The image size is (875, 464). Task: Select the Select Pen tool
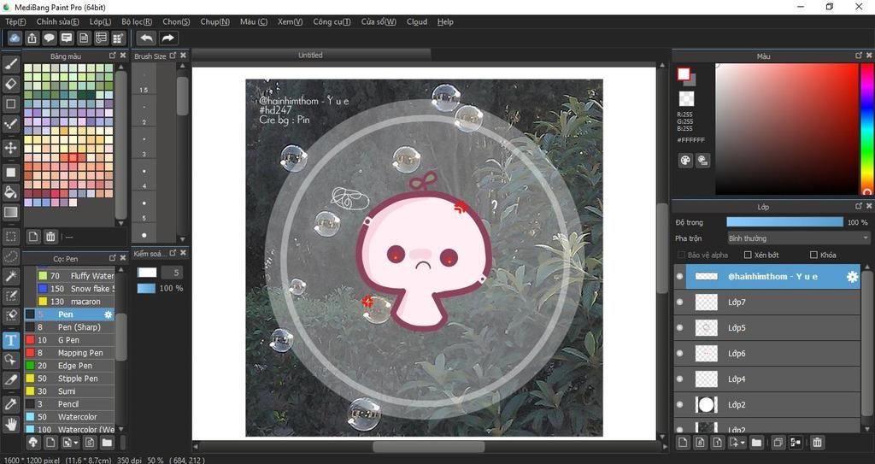(10, 296)
